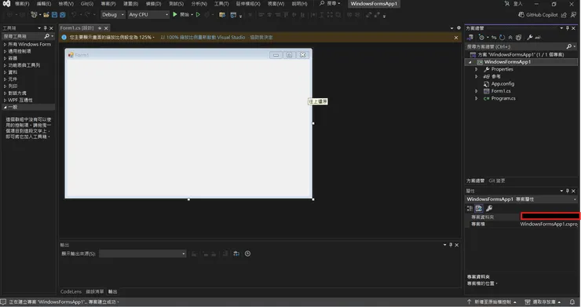Click the Undo toolbar icon
Viewport: 581px width, 307px height.
[74, 14]
